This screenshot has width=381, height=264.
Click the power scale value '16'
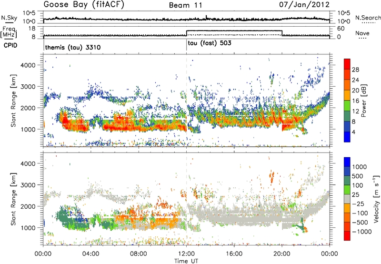click(355, 101)
